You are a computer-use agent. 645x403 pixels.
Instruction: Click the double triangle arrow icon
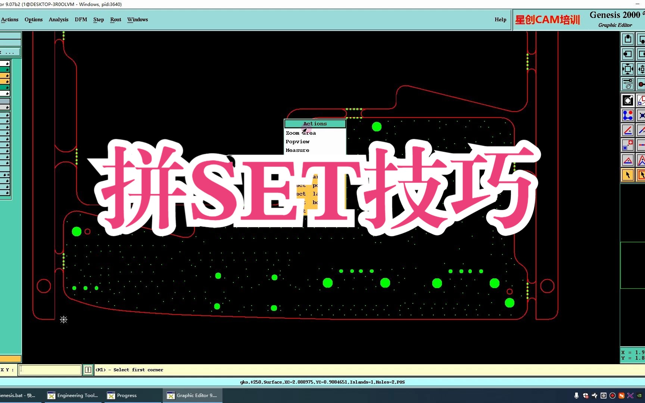[x=641, y=160]
